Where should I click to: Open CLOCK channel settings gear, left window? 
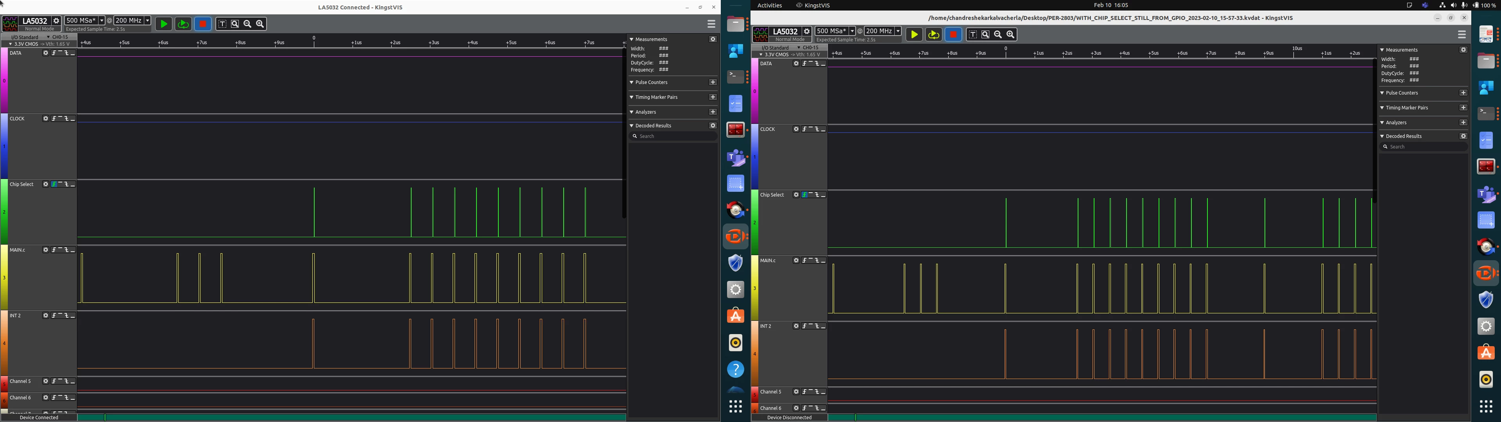45,119
